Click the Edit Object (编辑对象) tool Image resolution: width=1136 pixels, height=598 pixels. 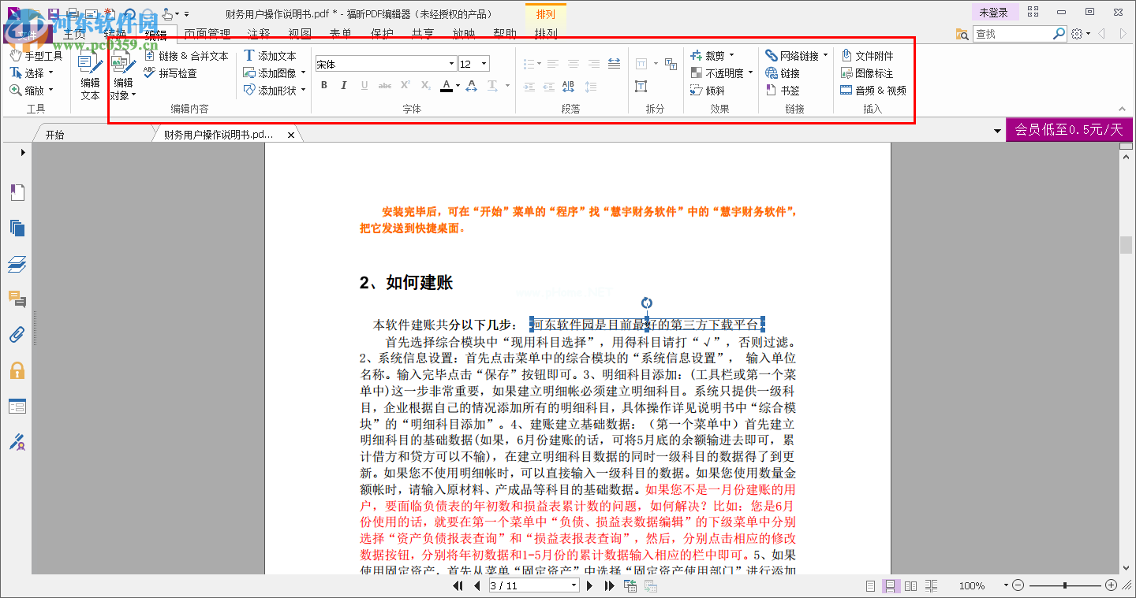123,76
